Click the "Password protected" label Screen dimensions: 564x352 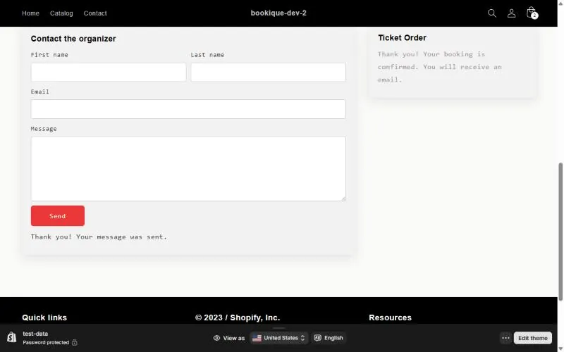[46, 342]
